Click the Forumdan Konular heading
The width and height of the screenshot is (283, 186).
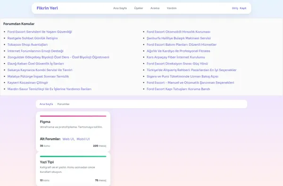[x=19, y=24]
